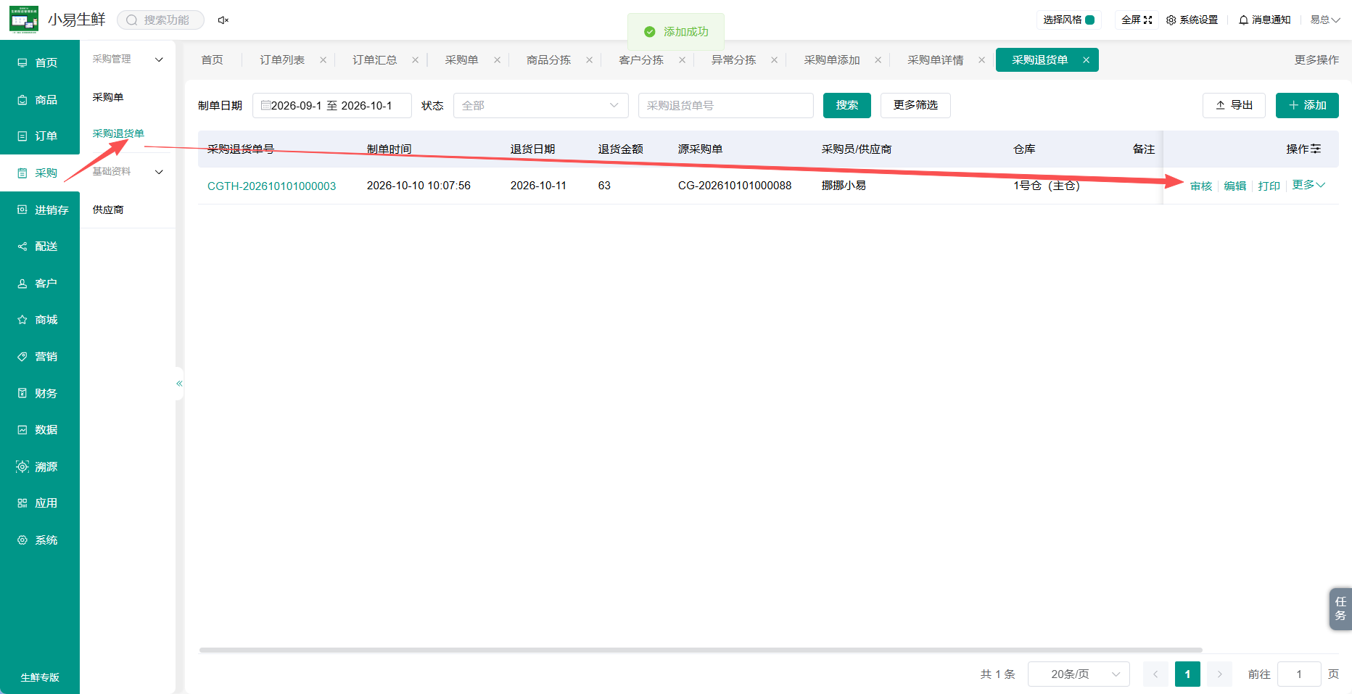Screen dimensions: 1352x694
Task: Close the 采购退货单 tab
Action: [1086, 60]
